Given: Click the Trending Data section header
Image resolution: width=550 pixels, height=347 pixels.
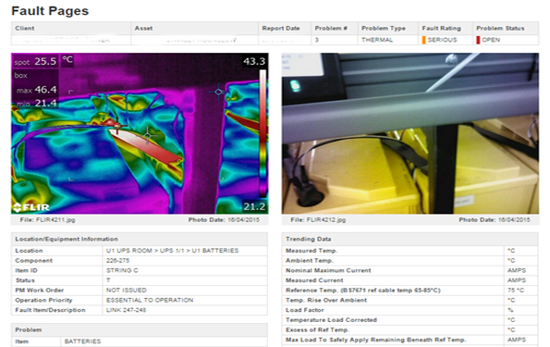Looking at the screenshot, I should tap(308, 239).
